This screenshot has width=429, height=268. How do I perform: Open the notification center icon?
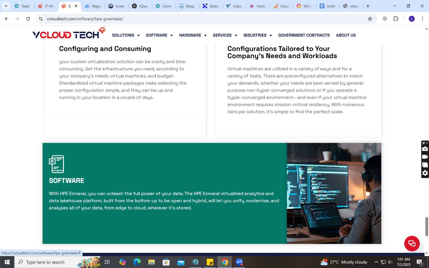pyautogui.click(x=419, y=262)
